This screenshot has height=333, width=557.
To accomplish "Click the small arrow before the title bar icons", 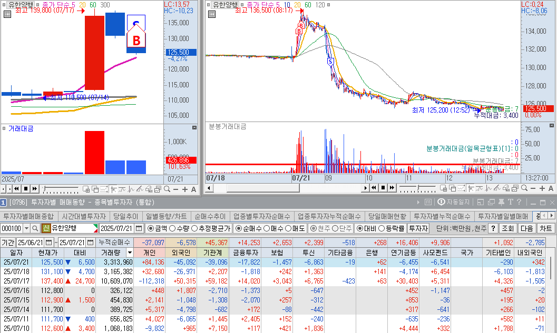I will [x=418, y=202].
